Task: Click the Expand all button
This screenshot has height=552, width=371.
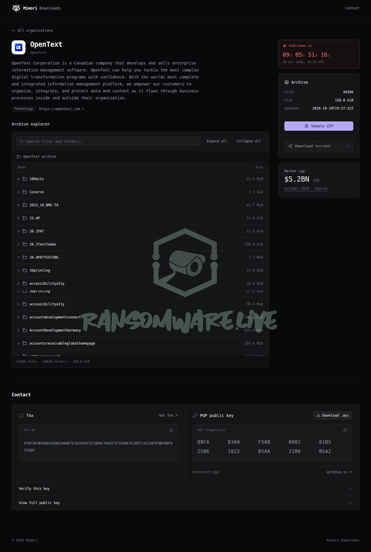Action: tap(217, 141)
